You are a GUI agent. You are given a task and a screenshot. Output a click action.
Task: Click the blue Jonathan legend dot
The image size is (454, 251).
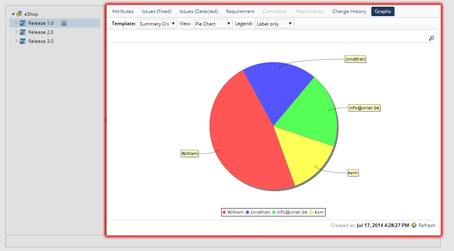pyautogui.click(x=248, y=212)
